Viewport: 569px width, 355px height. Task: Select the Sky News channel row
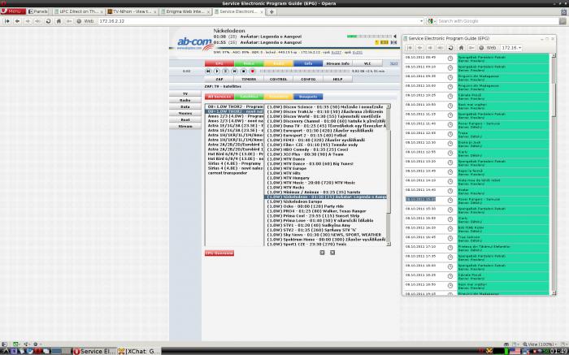tap(326, 235)
